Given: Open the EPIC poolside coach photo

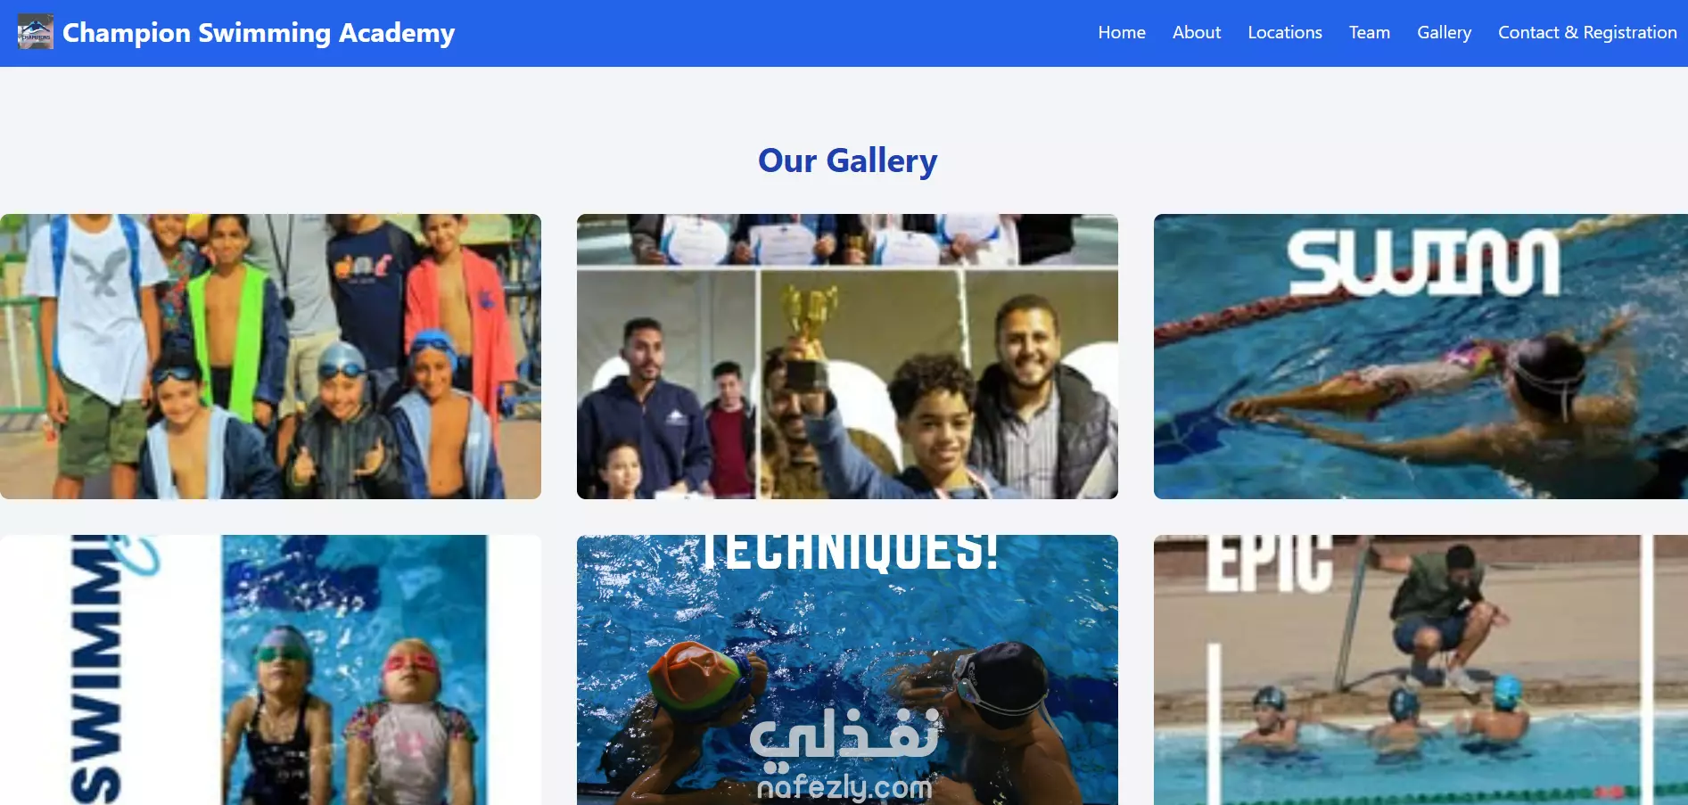Looking at the screenshot, I should pos(1420,670).
